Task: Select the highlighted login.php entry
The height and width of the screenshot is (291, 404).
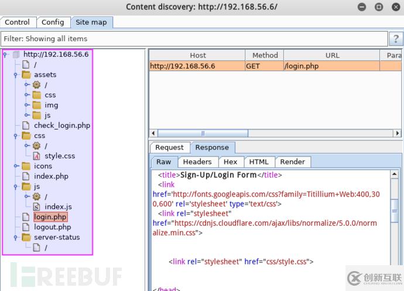Action: (50, 217)
